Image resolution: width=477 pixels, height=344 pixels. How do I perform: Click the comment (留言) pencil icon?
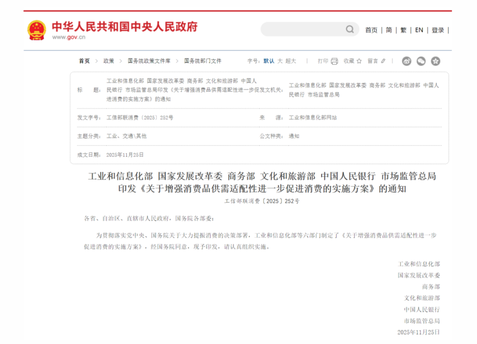tap(383, 61)
